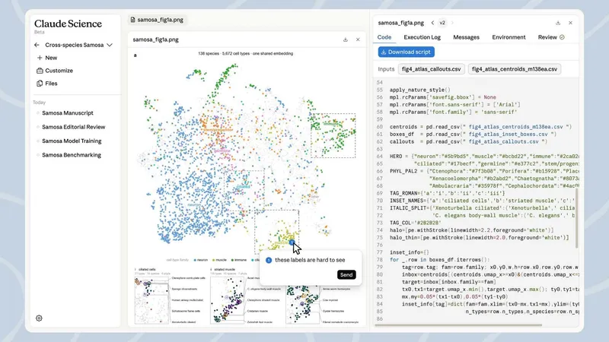Image resolution: width=609 pixels, height=342 pixels.
Task: Close the samosa_fig1a.png preview panel
Action: point(358,40)
